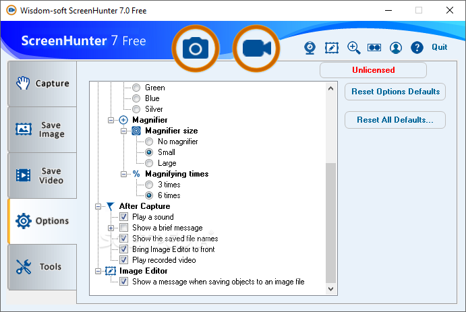Click the Magnifier size label

(171, 131)
